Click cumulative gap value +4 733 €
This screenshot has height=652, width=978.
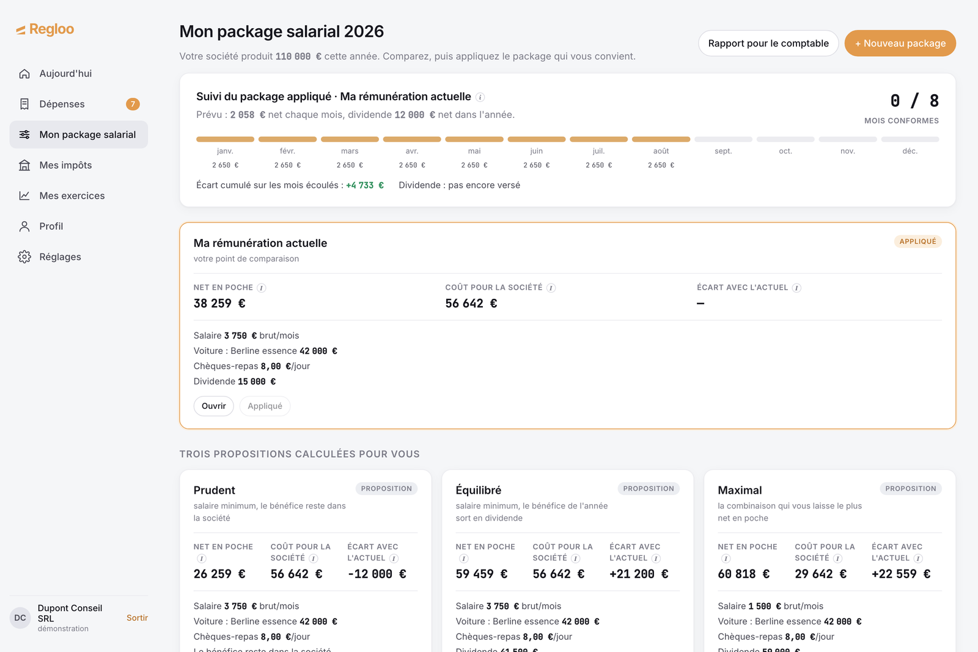tap(365, 185)
